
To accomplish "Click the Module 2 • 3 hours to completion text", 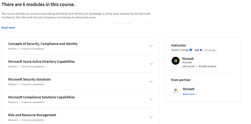I will click(26, 67).
